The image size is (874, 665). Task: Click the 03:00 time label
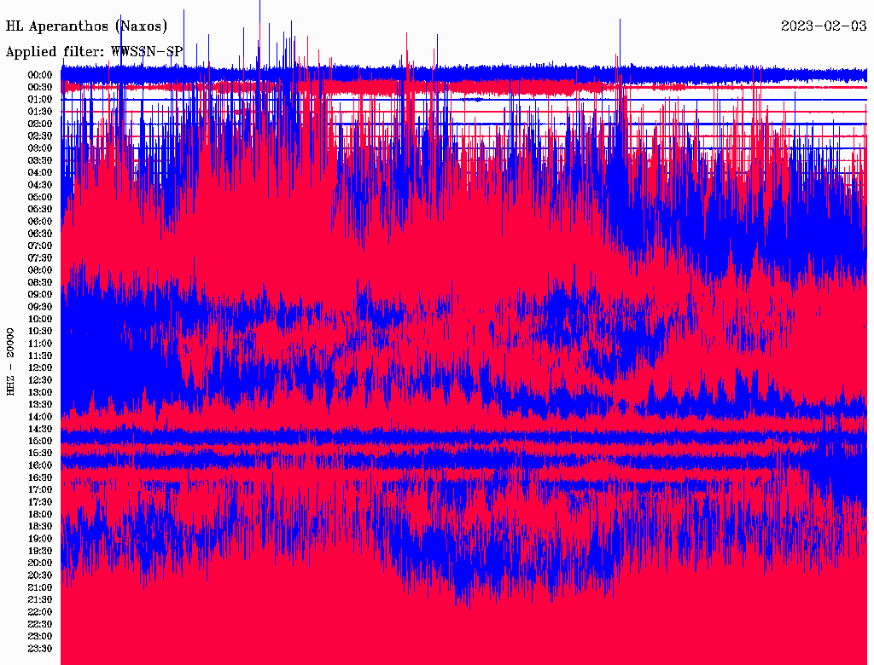click(40, 148)
